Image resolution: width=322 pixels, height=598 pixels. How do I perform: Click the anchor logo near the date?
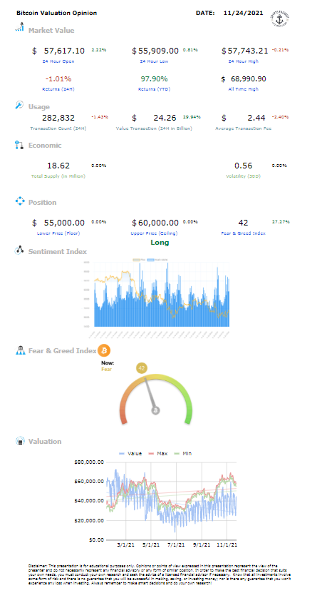point(279,18)
